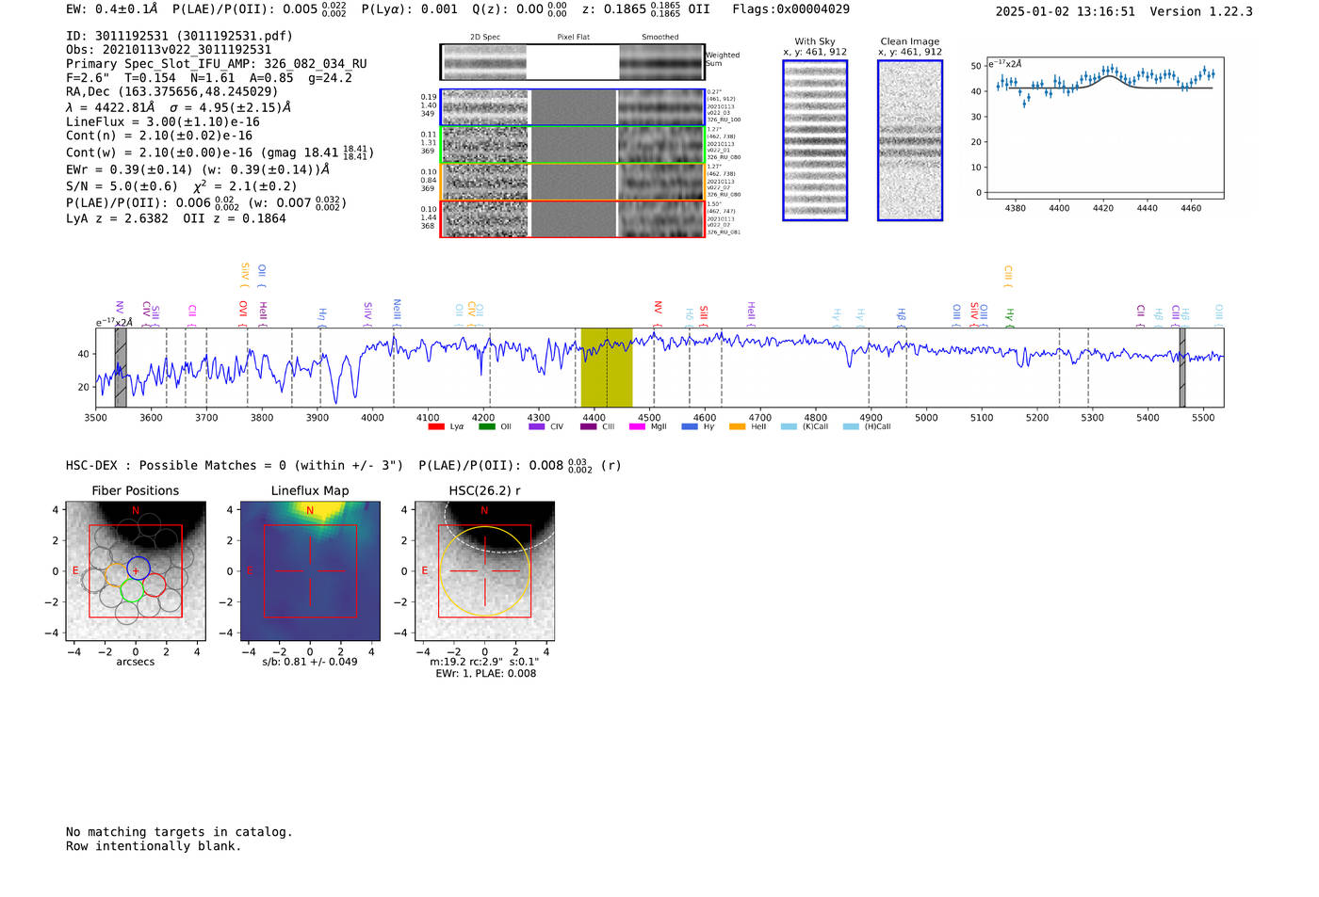Image resolution: width=1319 pixels, height=897 pixels.
Task: Click the 2D Spec column header
Action: tap(485, 37)
